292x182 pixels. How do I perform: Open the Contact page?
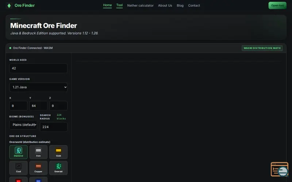click(x=194, y=5)
